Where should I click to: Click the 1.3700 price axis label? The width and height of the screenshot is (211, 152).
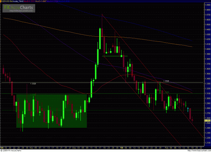(208, 64)
